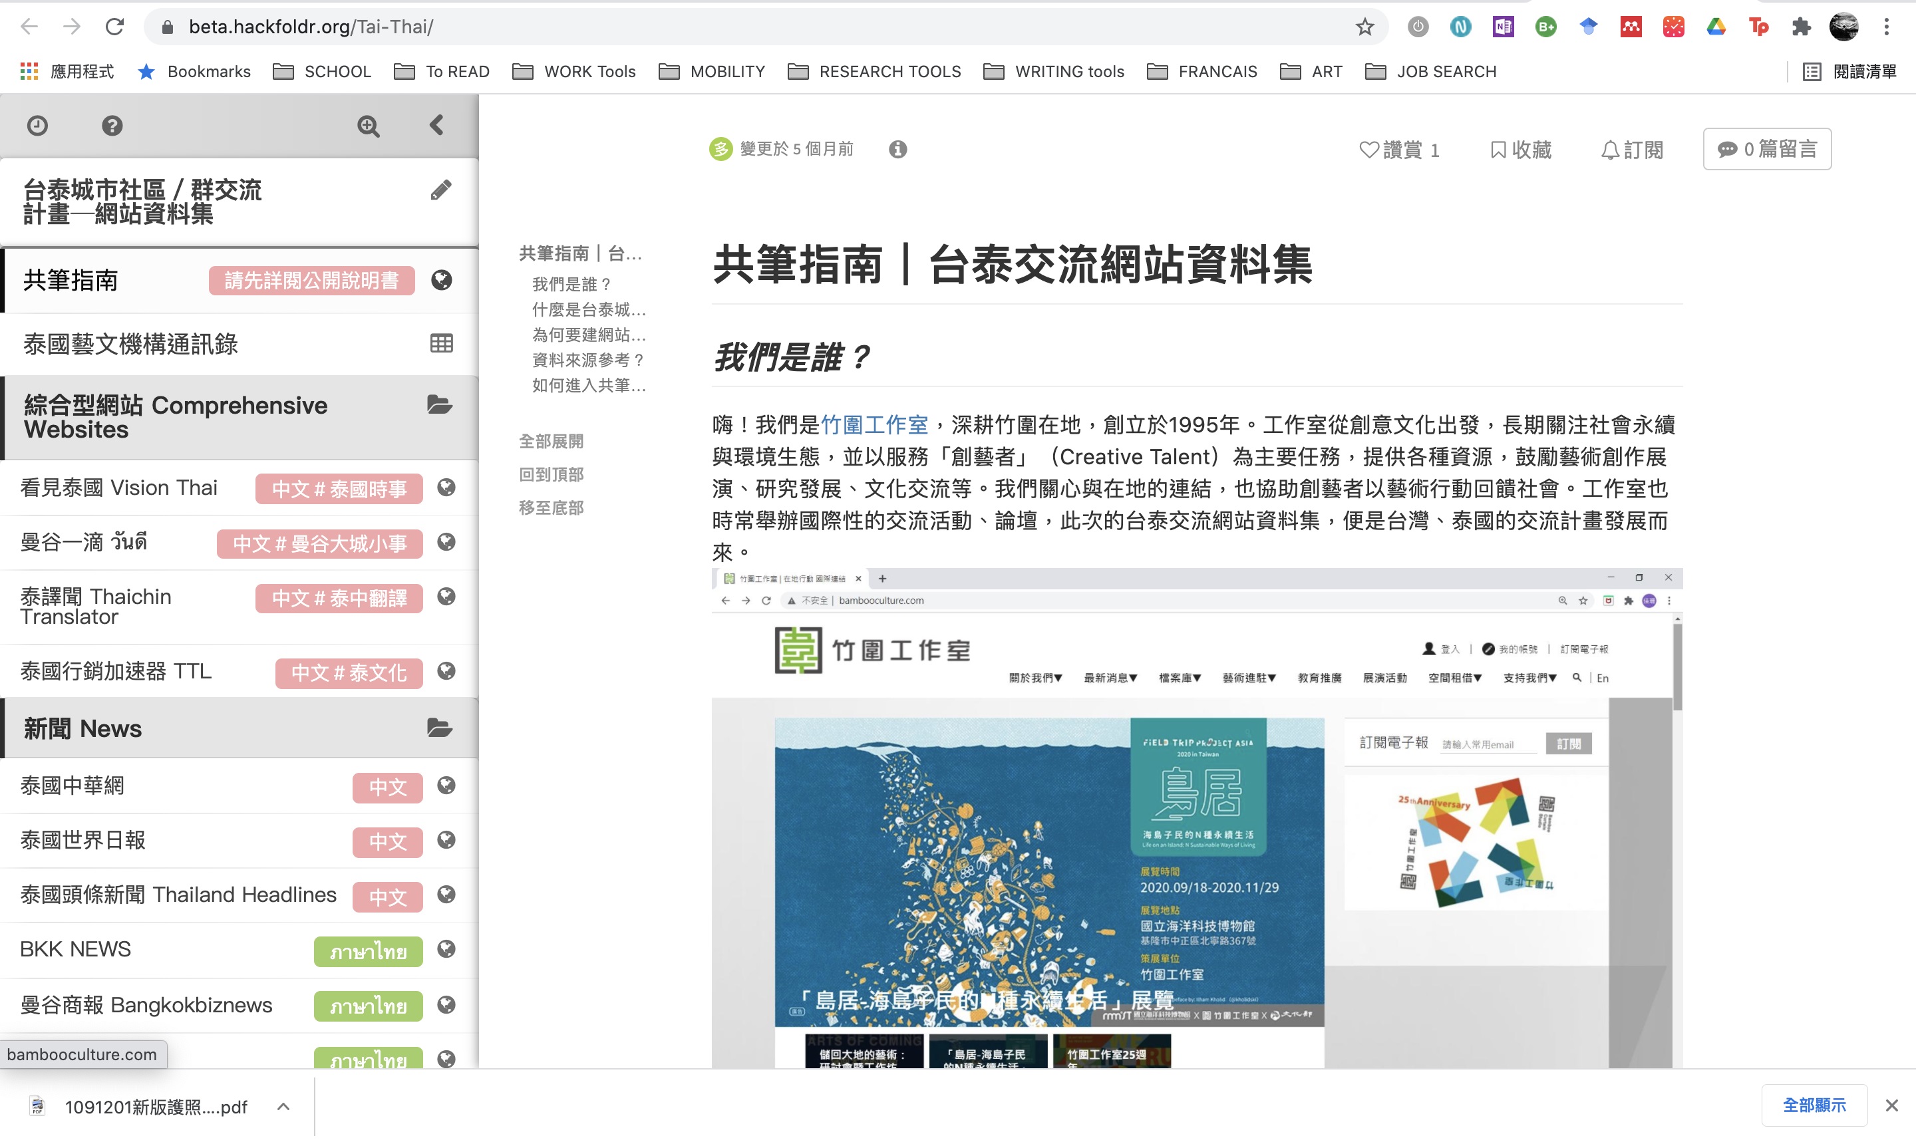
Task: Click 全部顯示 to show all downloads
Action: (1814, 1105)
